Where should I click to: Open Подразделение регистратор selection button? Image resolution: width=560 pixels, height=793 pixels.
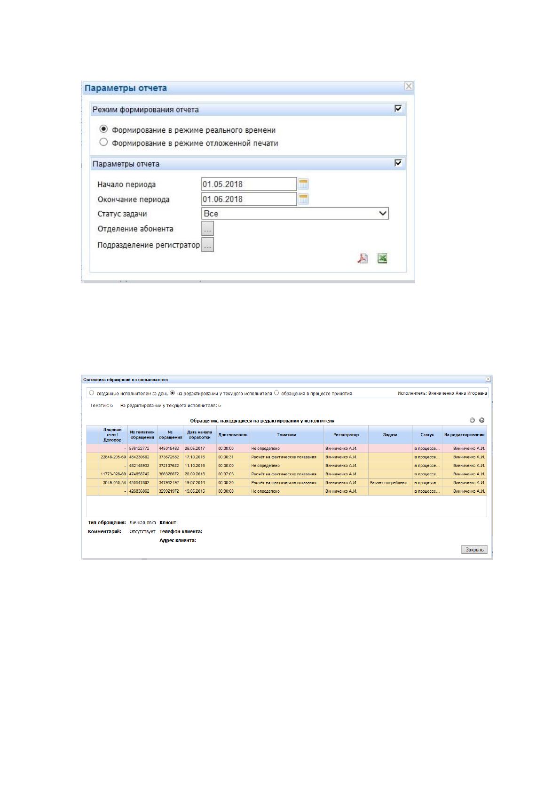(207, 245)
